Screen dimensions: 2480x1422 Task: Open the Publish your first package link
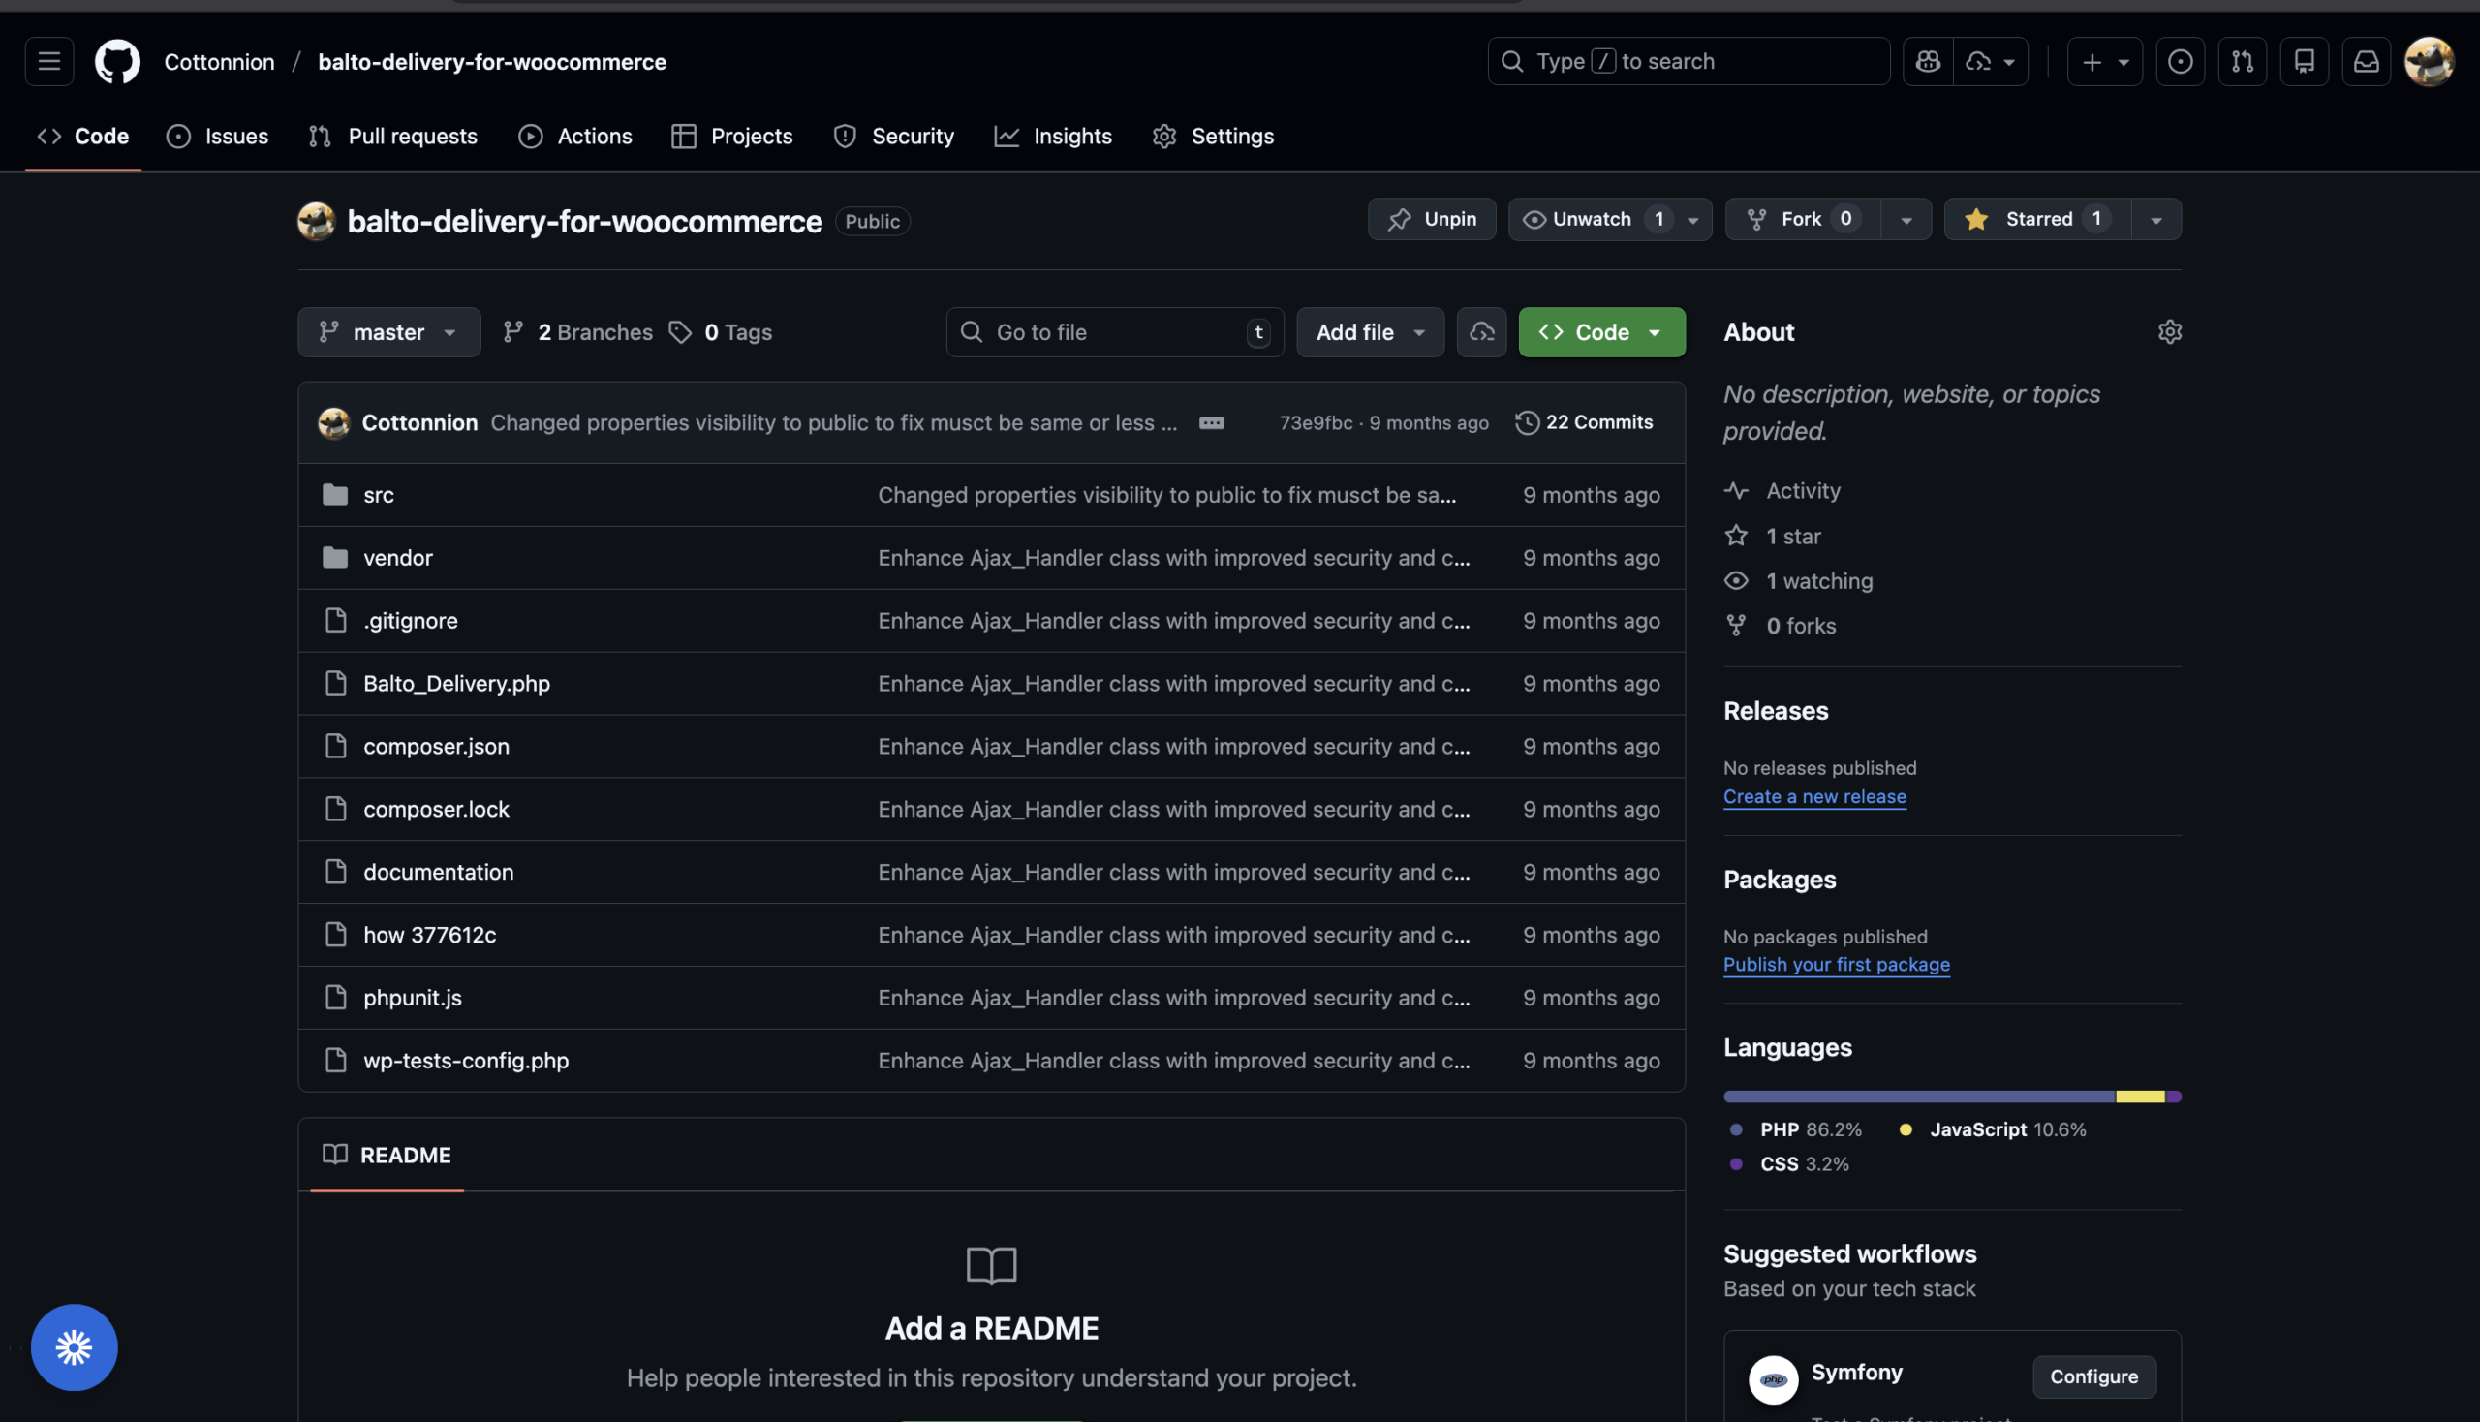pyautogui.click(x=1837, y=964)
